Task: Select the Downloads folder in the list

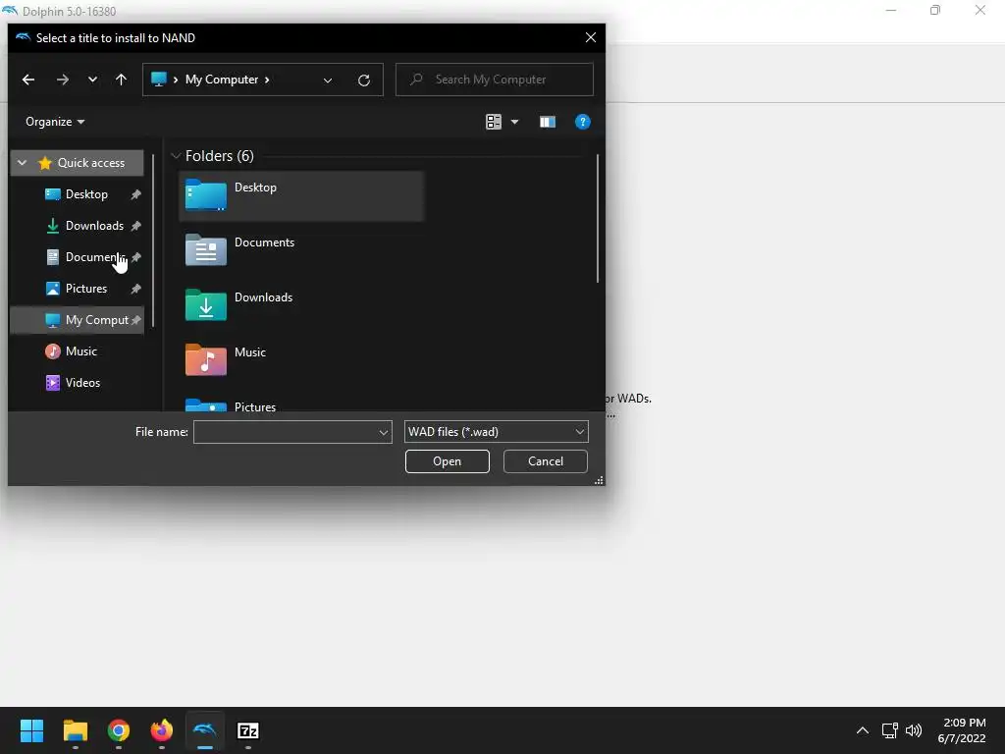Action: click(301, 306)
